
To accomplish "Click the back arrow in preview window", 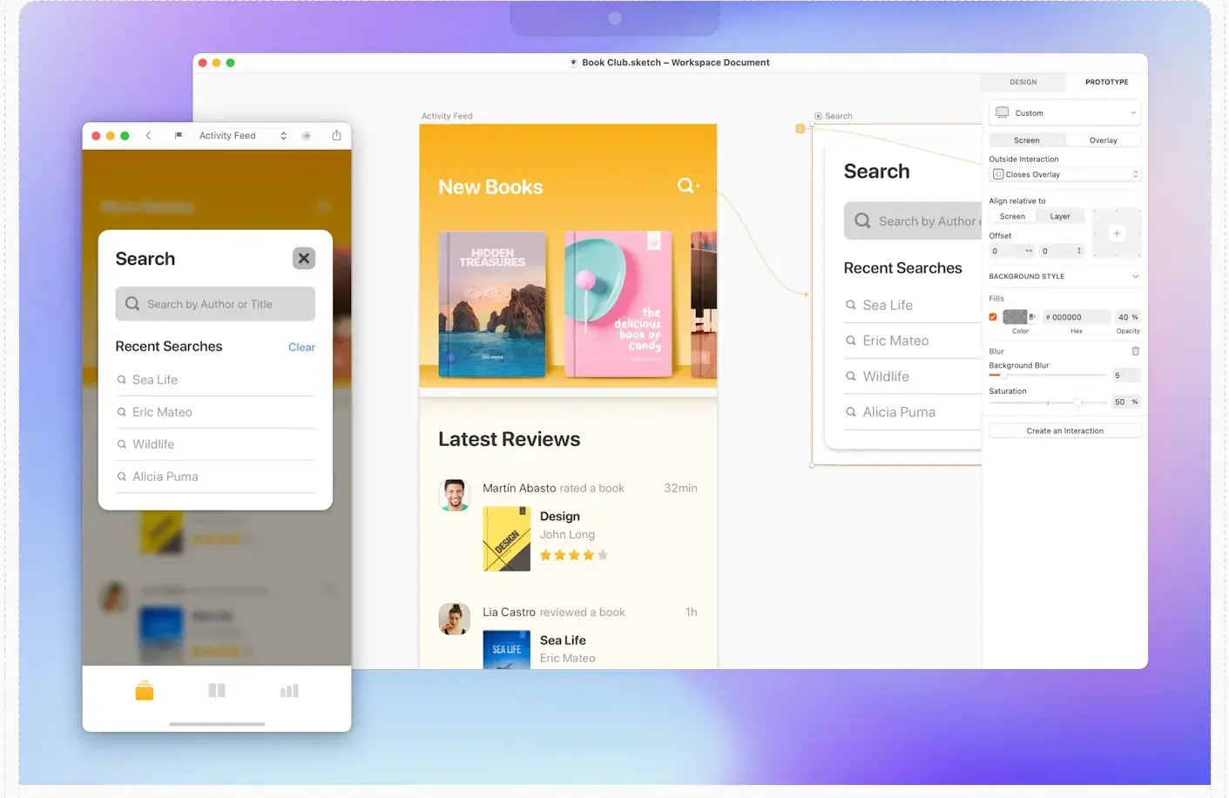I will [149, 136].
